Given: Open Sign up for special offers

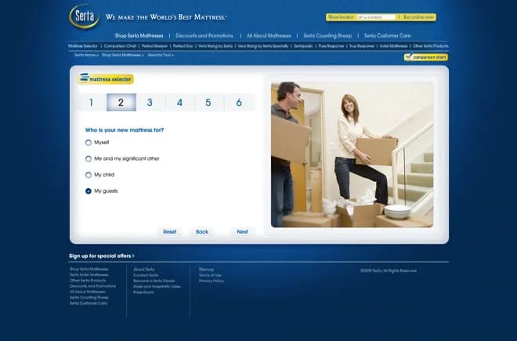Looking at the screenshot, I should (x=102, y=256).
